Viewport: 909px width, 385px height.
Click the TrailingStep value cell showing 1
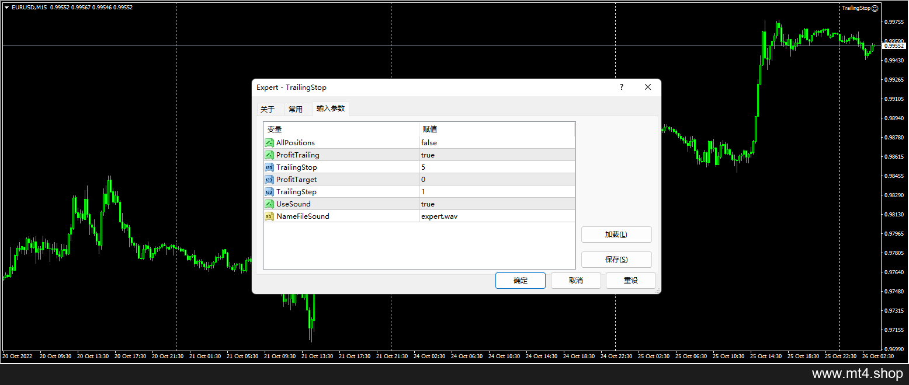[497, 191]
